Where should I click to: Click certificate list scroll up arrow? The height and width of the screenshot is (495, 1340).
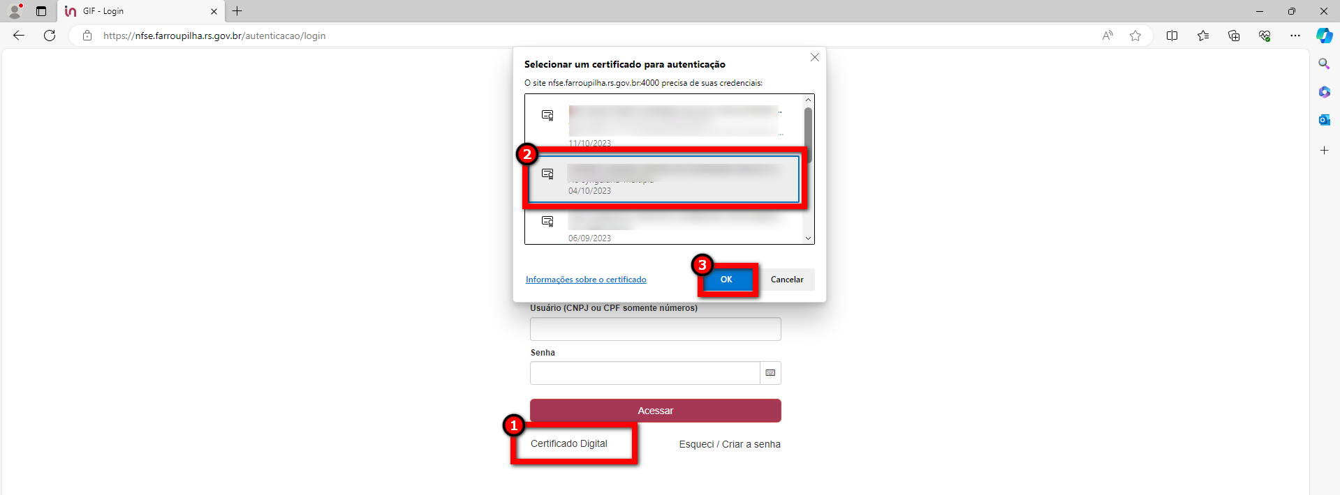tap(809, 100)
